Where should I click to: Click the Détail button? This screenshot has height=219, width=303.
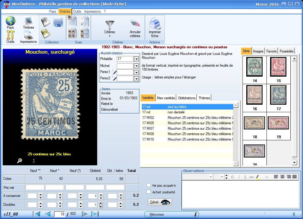pos(160,202)
